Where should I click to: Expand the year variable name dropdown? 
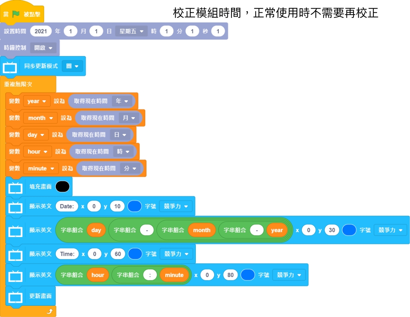(37, 101)
